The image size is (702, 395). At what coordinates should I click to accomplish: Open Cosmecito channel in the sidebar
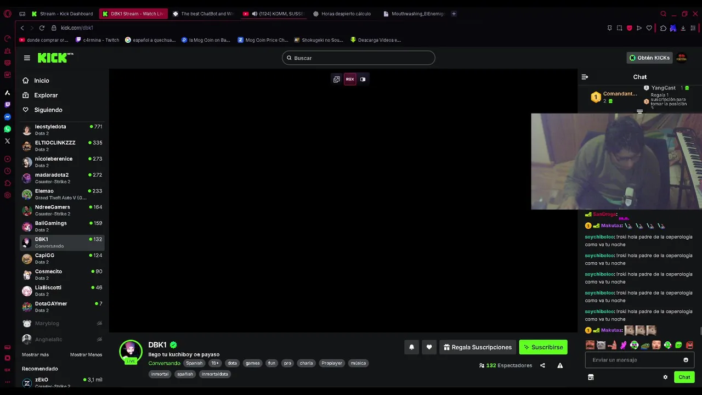coord(62,274)
